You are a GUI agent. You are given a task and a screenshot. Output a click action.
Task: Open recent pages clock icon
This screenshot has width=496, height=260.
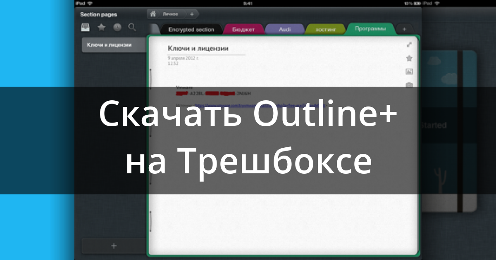point(117,28)
